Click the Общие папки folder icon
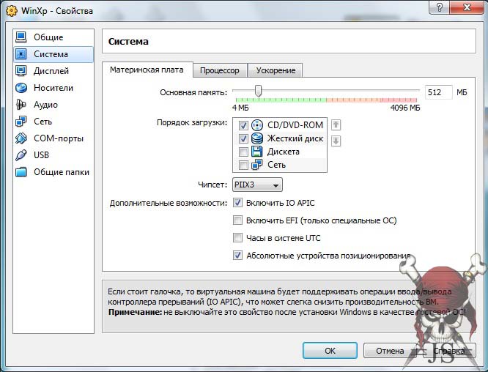488x372 pixels. [21, 171]
